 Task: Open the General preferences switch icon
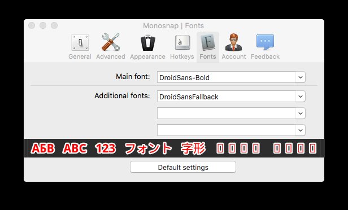point(80,42)
